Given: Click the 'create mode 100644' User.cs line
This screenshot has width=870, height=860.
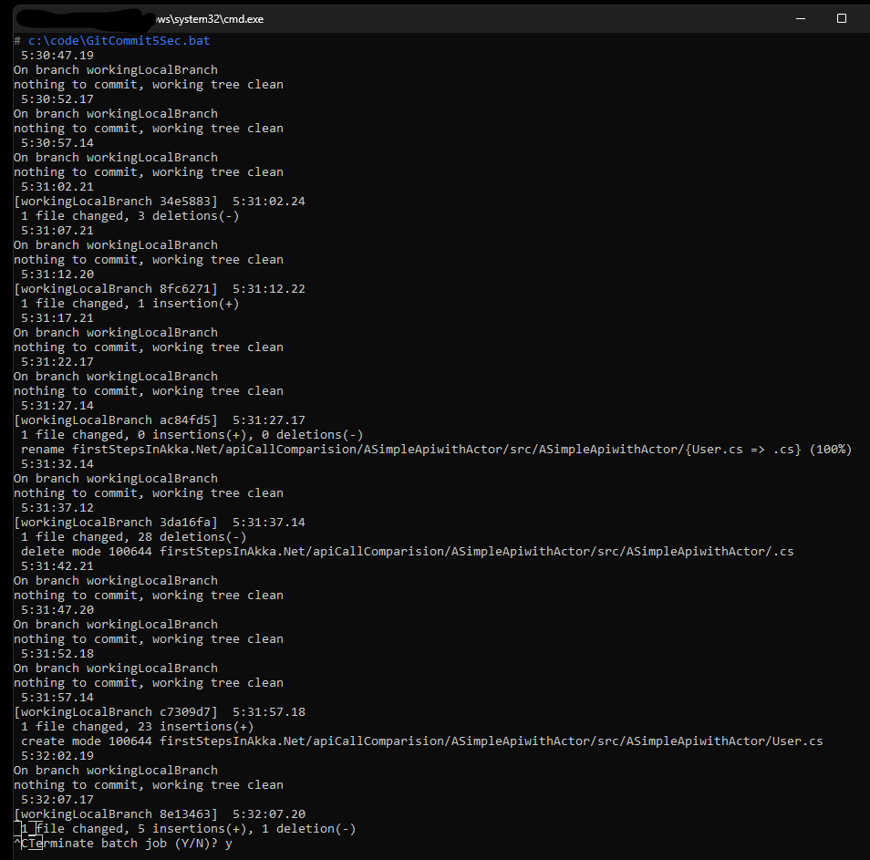Looking at the screenshot, I should pos(421,741).
